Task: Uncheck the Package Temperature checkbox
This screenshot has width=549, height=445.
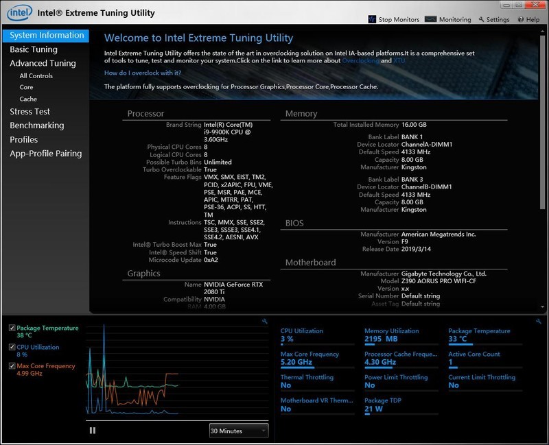Action: coord(12,328)
